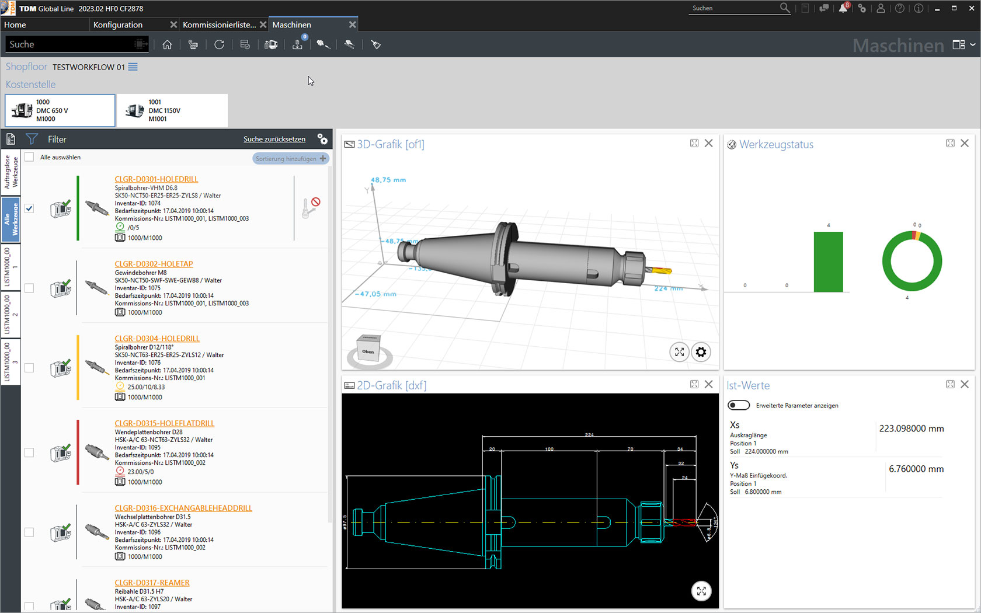Open the layout dropdown arrow next to Maschinen

point(973,44)
